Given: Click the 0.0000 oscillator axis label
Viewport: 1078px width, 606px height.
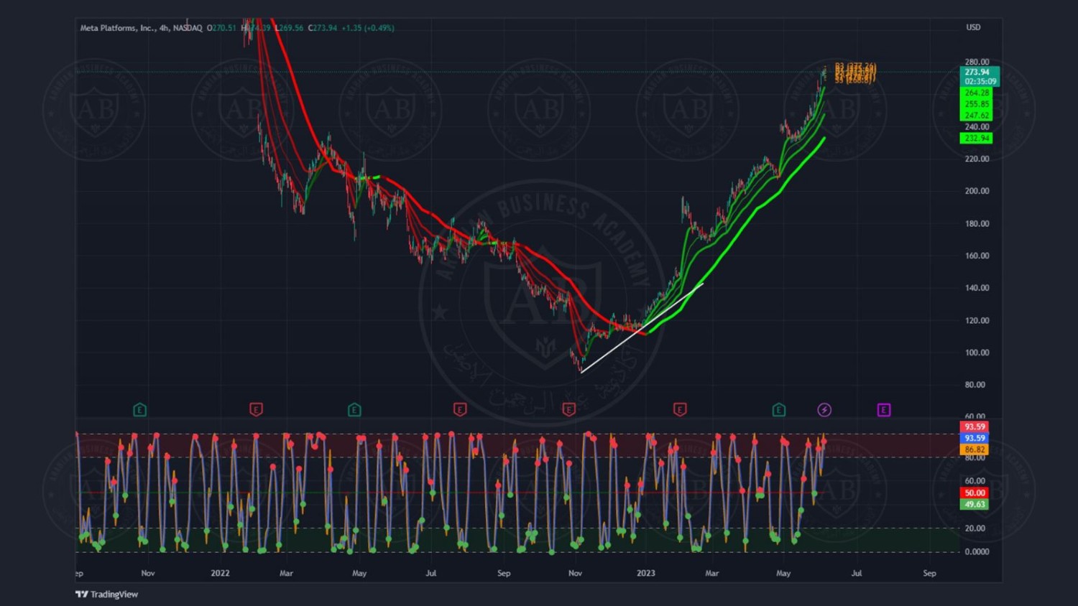Looking at the screenshot, I should [x=977, y=551].
